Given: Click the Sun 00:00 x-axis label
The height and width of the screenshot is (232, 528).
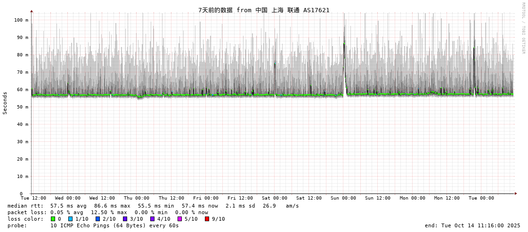Looking at the screenshot, I should (343, 198).
